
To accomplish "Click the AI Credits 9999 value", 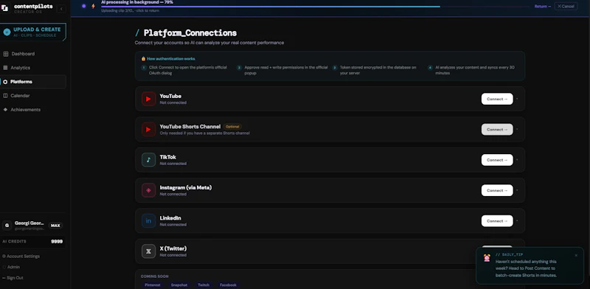I will (57, 242).
